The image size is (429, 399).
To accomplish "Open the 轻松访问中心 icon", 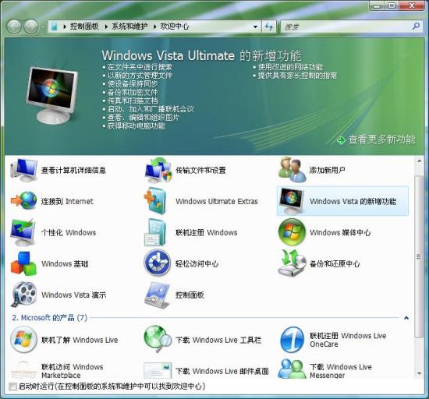I will pyautogui.click(x=158, y=263).
